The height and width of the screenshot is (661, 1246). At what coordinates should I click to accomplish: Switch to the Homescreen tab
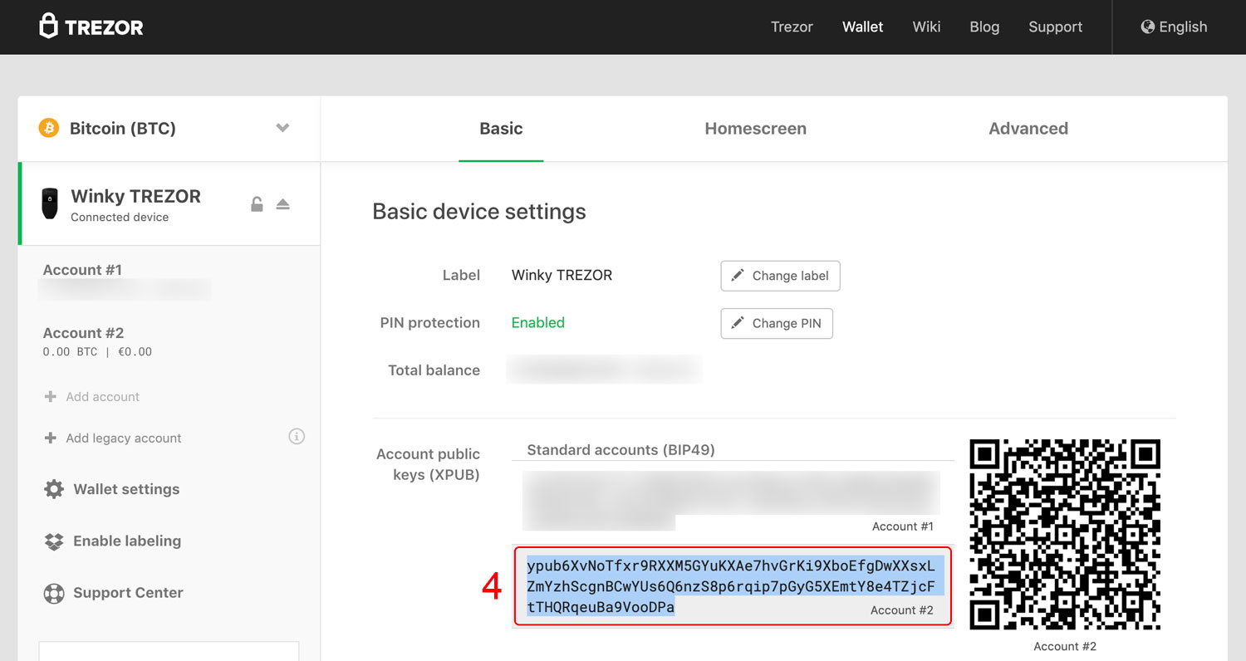click(755, 129)
